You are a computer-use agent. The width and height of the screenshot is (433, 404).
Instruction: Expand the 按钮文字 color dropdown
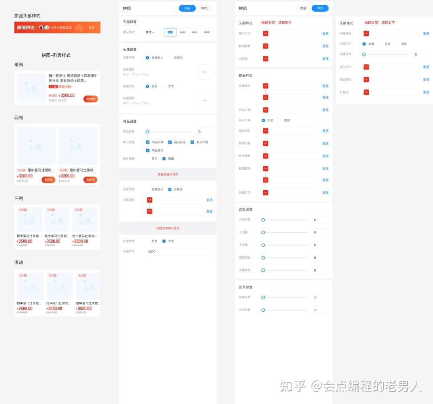265,193
